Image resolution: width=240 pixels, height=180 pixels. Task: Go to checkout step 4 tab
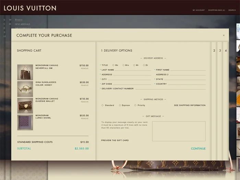tap(226, 50)
